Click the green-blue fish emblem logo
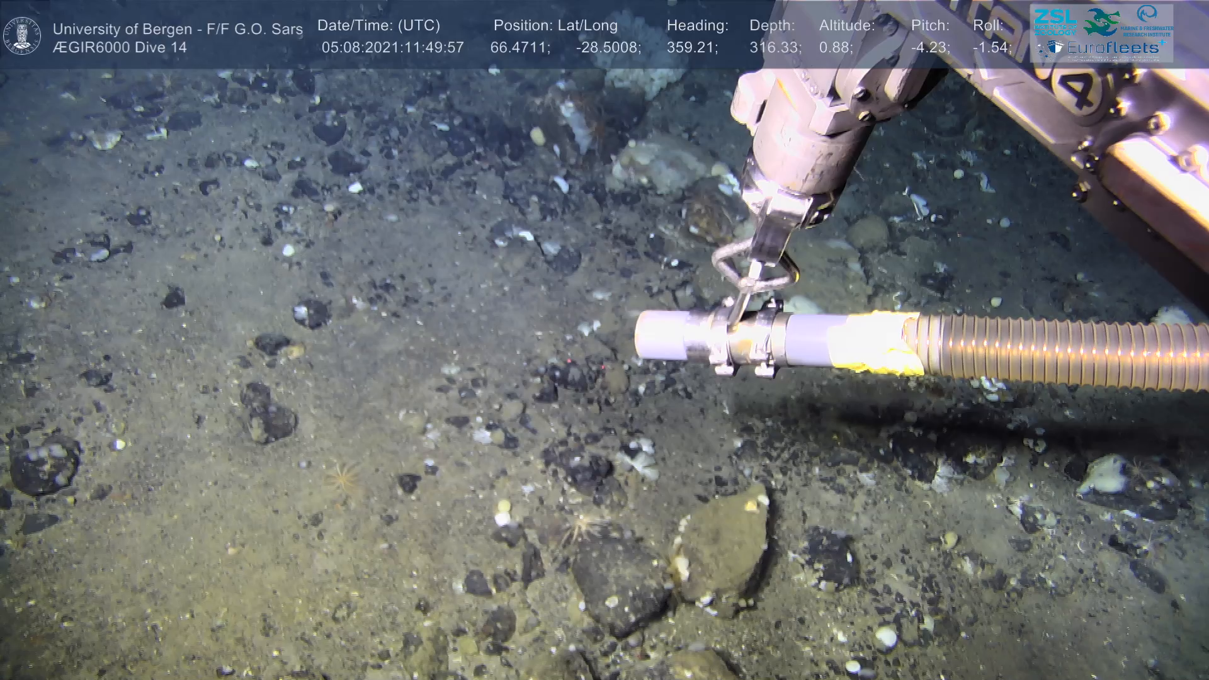 point(1102,22)
